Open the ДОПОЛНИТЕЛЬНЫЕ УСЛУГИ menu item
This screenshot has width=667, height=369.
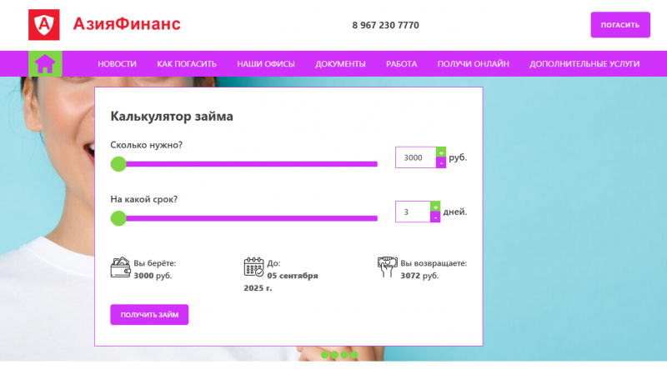click(x=584, y=64)
